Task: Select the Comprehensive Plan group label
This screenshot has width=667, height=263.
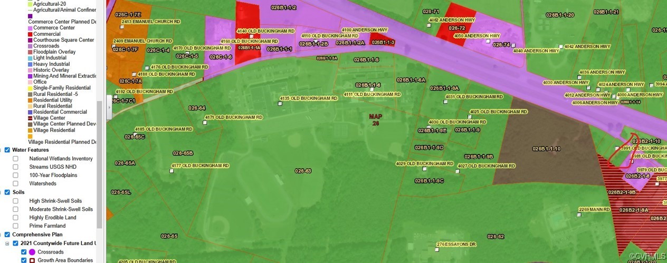Action: (x=37, y=235)
